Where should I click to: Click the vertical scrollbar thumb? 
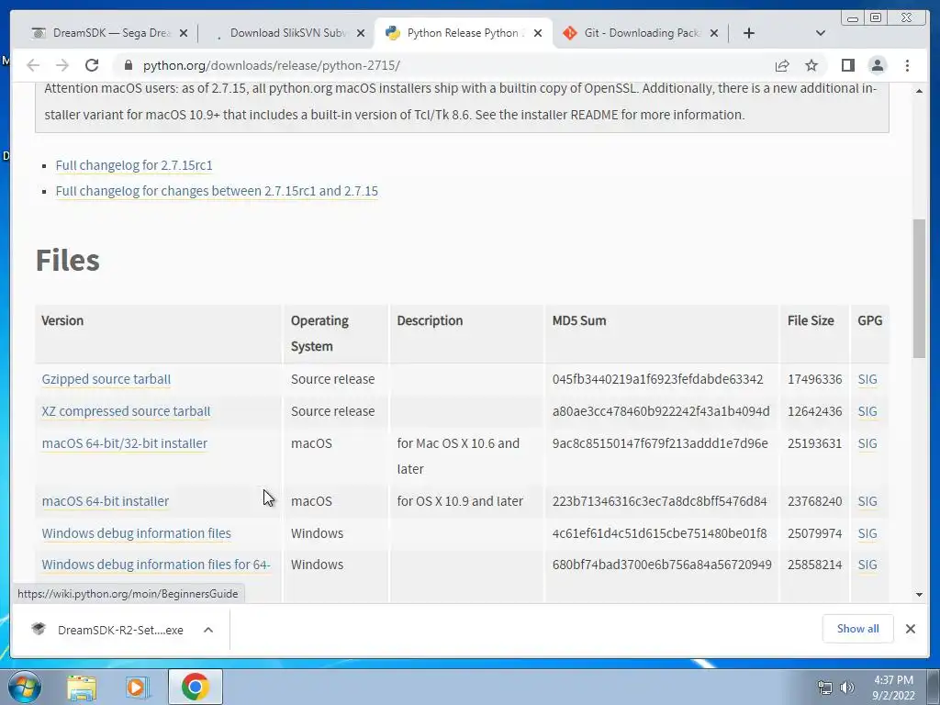pyautogui.click(x=919, y=288)
